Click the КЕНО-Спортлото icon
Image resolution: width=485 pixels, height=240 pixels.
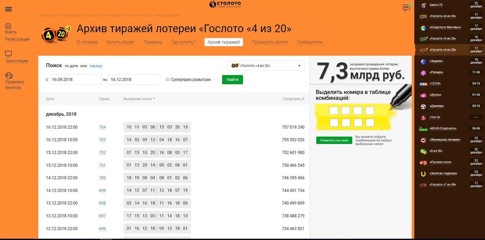point(423,129)
